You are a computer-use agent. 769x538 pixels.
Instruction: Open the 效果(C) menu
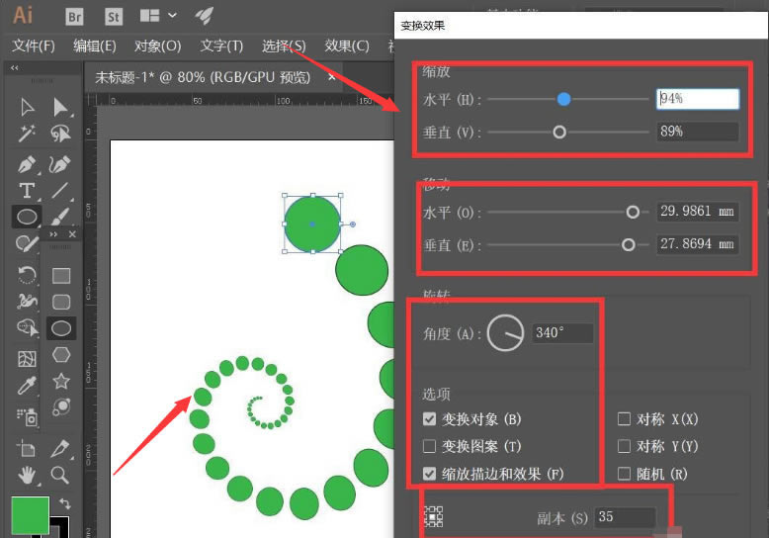tap(347, 46)
